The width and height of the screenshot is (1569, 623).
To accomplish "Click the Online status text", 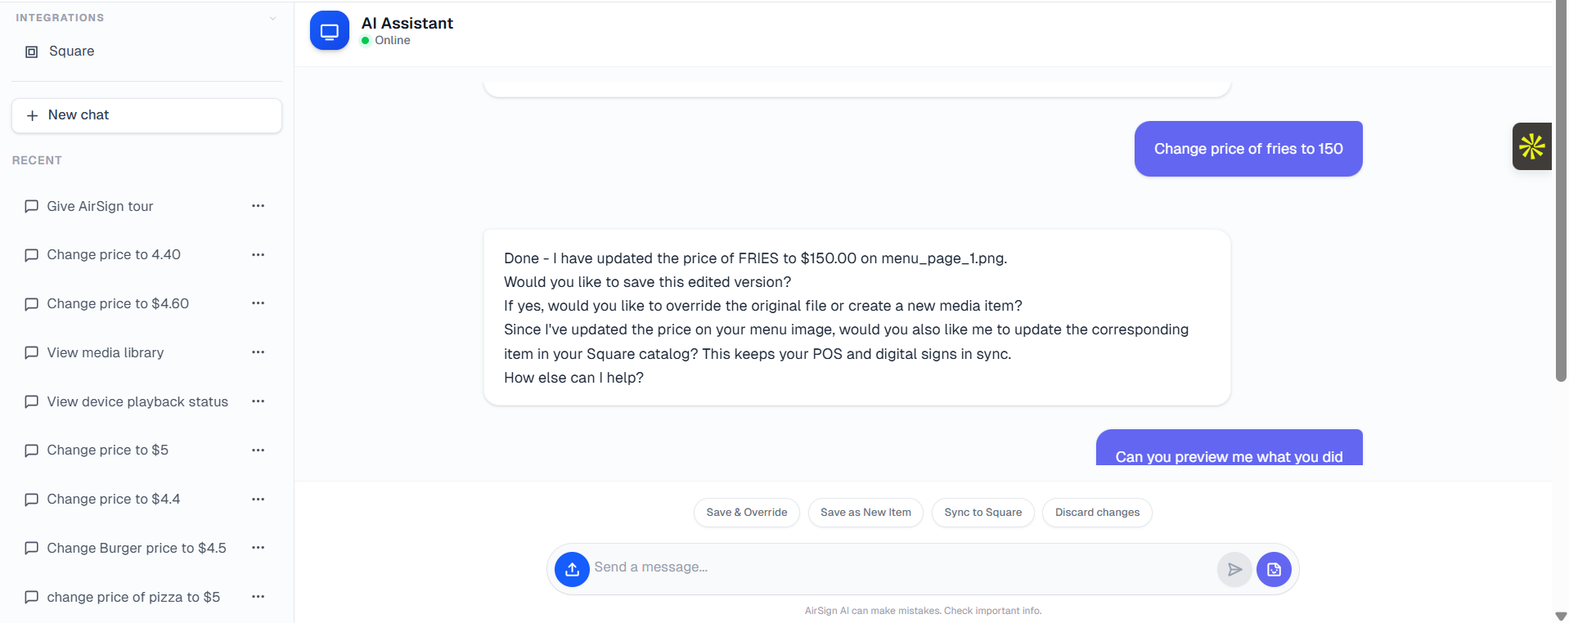I will (x=393, y=40).
